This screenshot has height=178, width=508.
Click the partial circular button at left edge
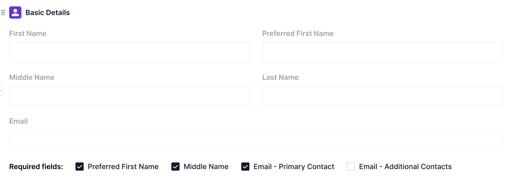point(2,91)
